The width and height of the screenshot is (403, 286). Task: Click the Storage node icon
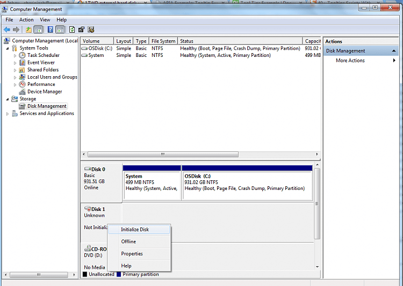[x=15, y=99]
